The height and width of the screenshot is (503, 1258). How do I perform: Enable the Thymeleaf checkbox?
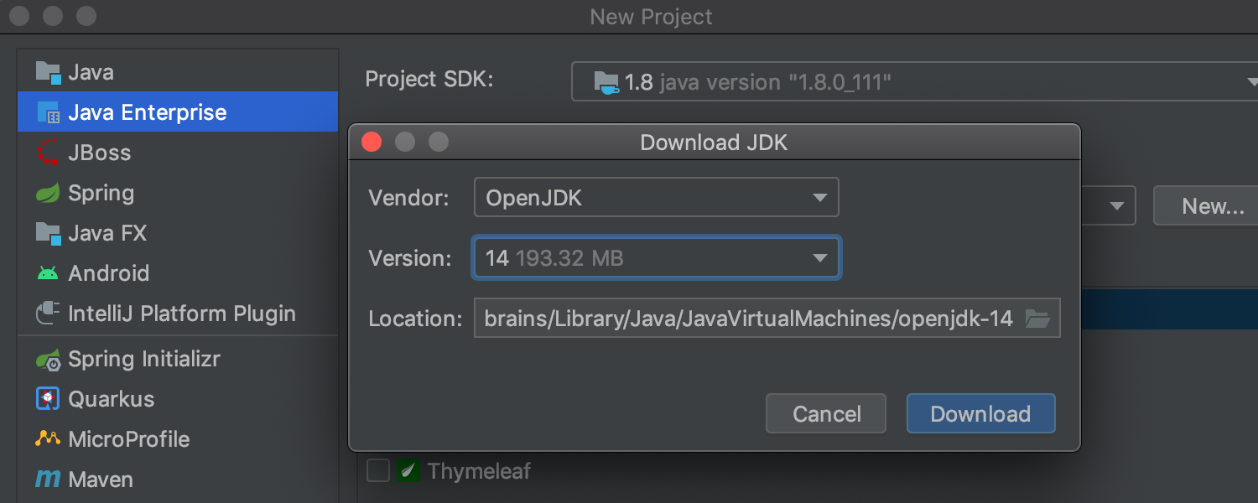[378, 471]
